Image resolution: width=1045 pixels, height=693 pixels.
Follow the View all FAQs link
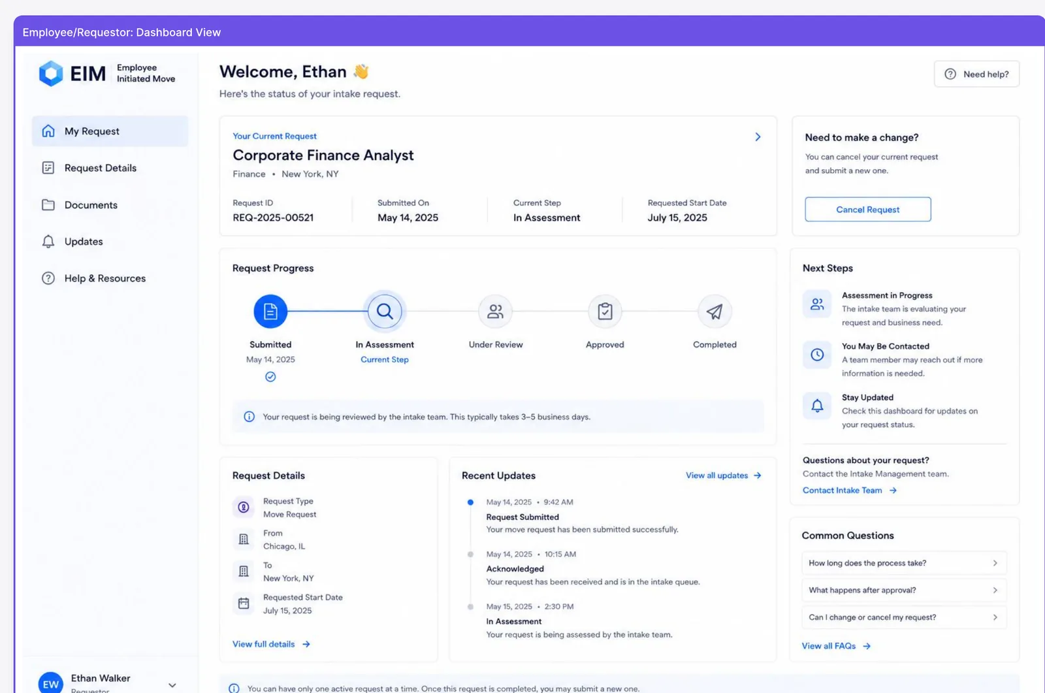pyautogui.click(x=836, y=646)
